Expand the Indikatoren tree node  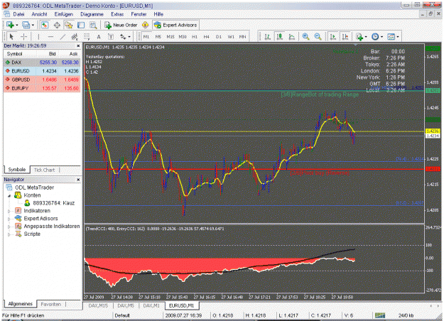[x=9, y=211]
